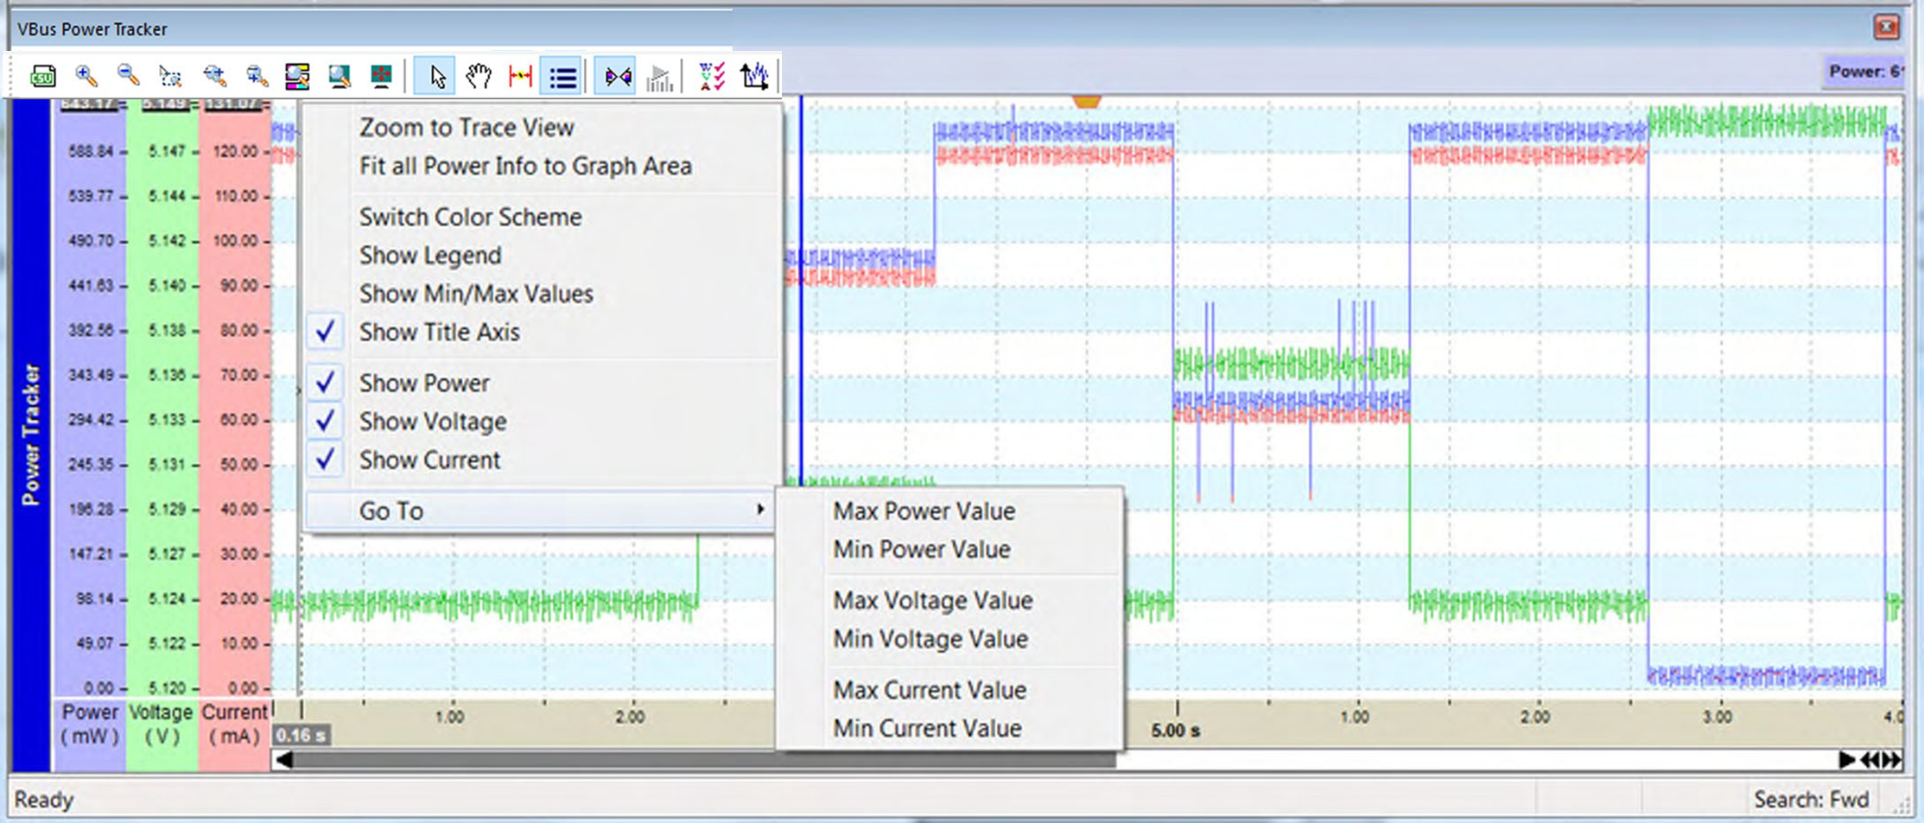Image resolution: width=1924 pixels, height=823 pixels.
Task: Click the CSV export toolbar icon
Action: point(42,76)
